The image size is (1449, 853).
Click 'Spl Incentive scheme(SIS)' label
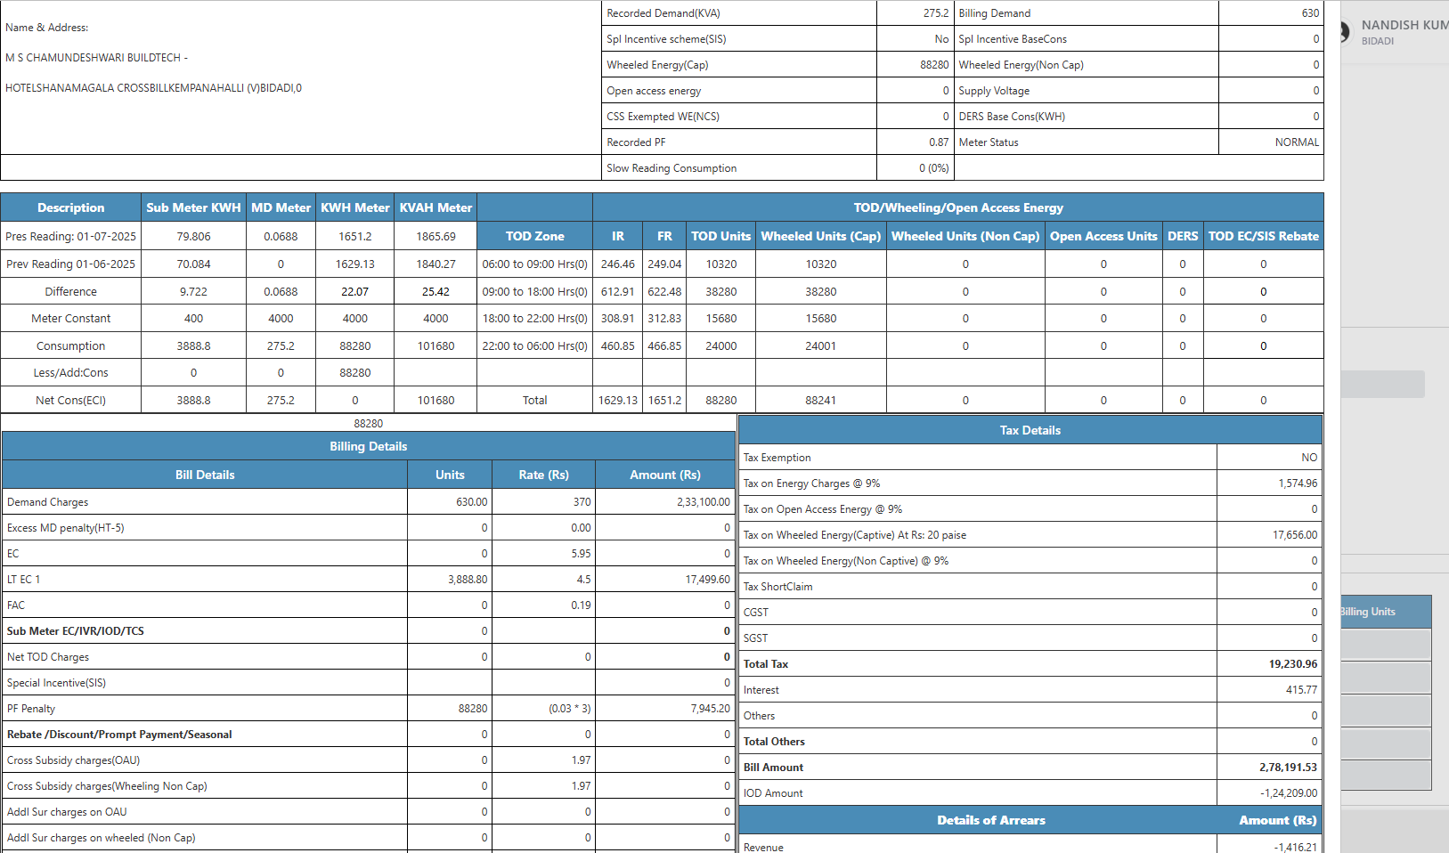pyautogui.click(x=666, y=39)
